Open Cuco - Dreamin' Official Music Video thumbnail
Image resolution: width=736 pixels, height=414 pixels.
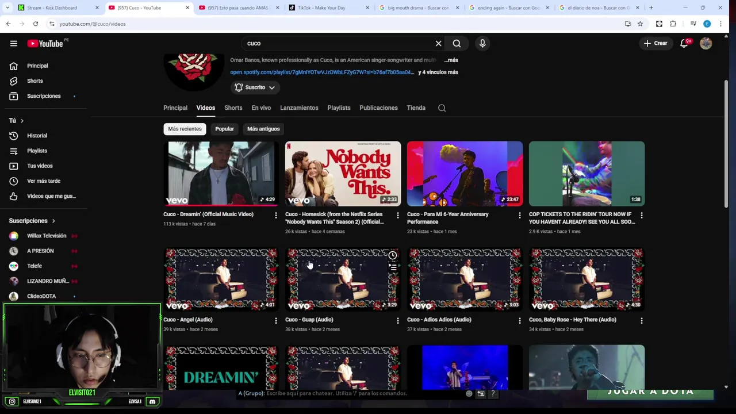(221, 173)
